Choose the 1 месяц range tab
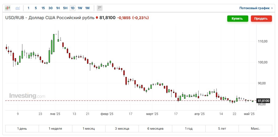Screen dimensions: 278x137 pos(89,129)
